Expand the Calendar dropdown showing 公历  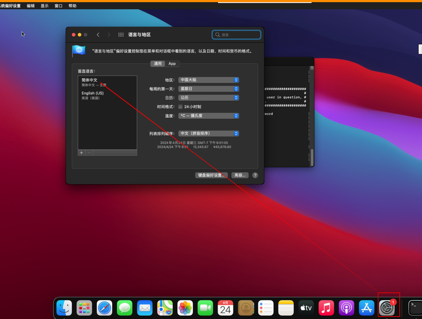[x=209, y=98]
